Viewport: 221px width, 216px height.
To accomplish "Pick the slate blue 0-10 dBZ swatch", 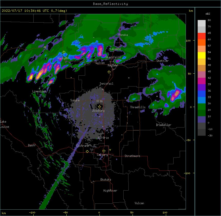I will pos(202,120).
